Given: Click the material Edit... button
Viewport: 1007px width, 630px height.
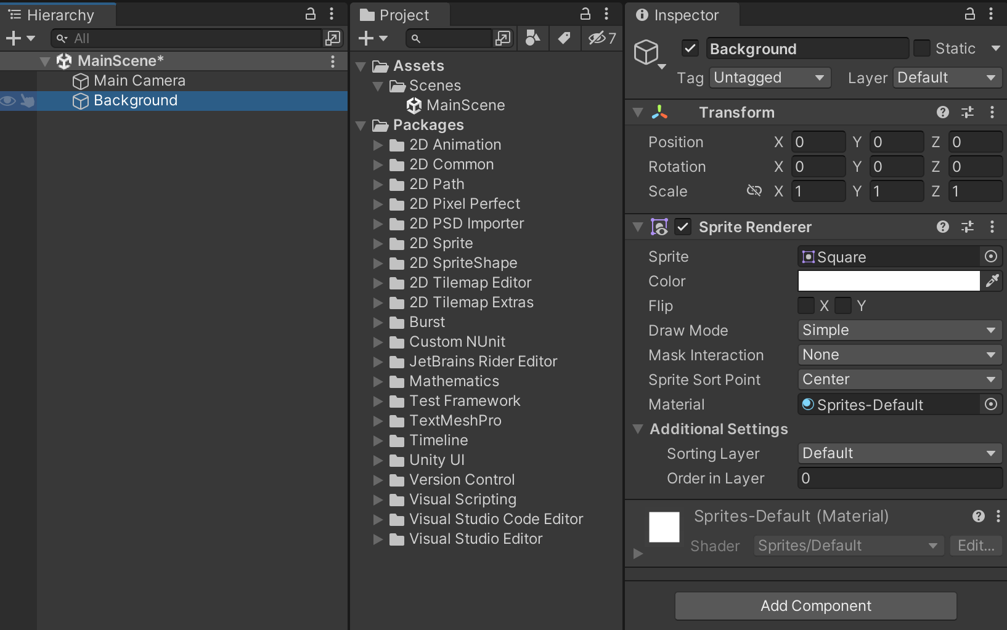Looking at the screenshot, I should coord(976,546).
